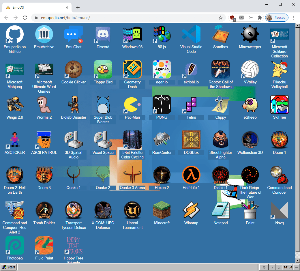Screen dimensions: 300x271
Task: Open the 98.js icon
Action: pyautogui.click(x=162, y=34)
